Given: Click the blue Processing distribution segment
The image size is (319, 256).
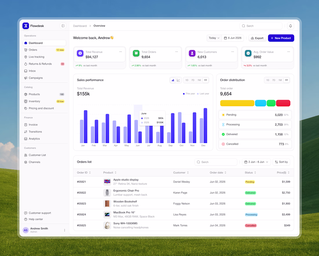Looking at the screenshot, I should pyautogui.click(x=261, y=103).
